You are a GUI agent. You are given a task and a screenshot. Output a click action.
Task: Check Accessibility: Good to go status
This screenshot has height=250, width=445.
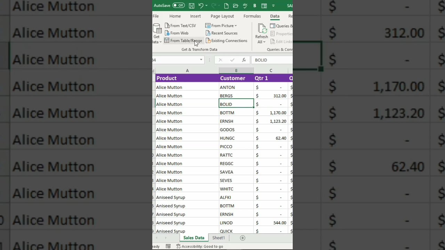click(200, 247)
